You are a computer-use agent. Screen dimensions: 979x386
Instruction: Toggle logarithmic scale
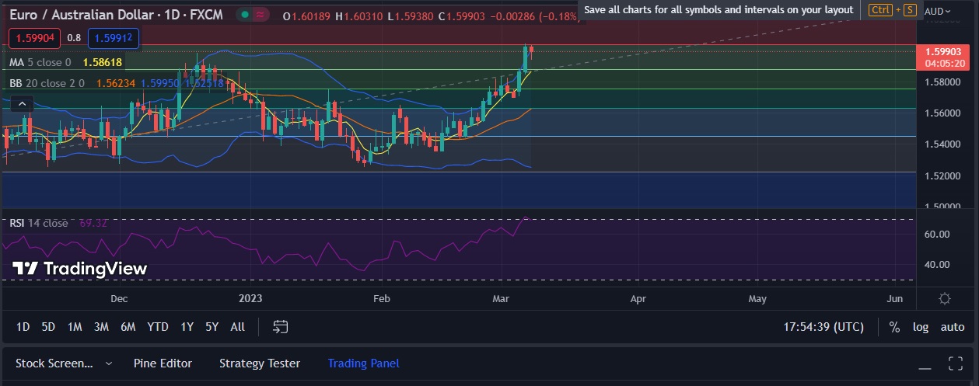921,327
